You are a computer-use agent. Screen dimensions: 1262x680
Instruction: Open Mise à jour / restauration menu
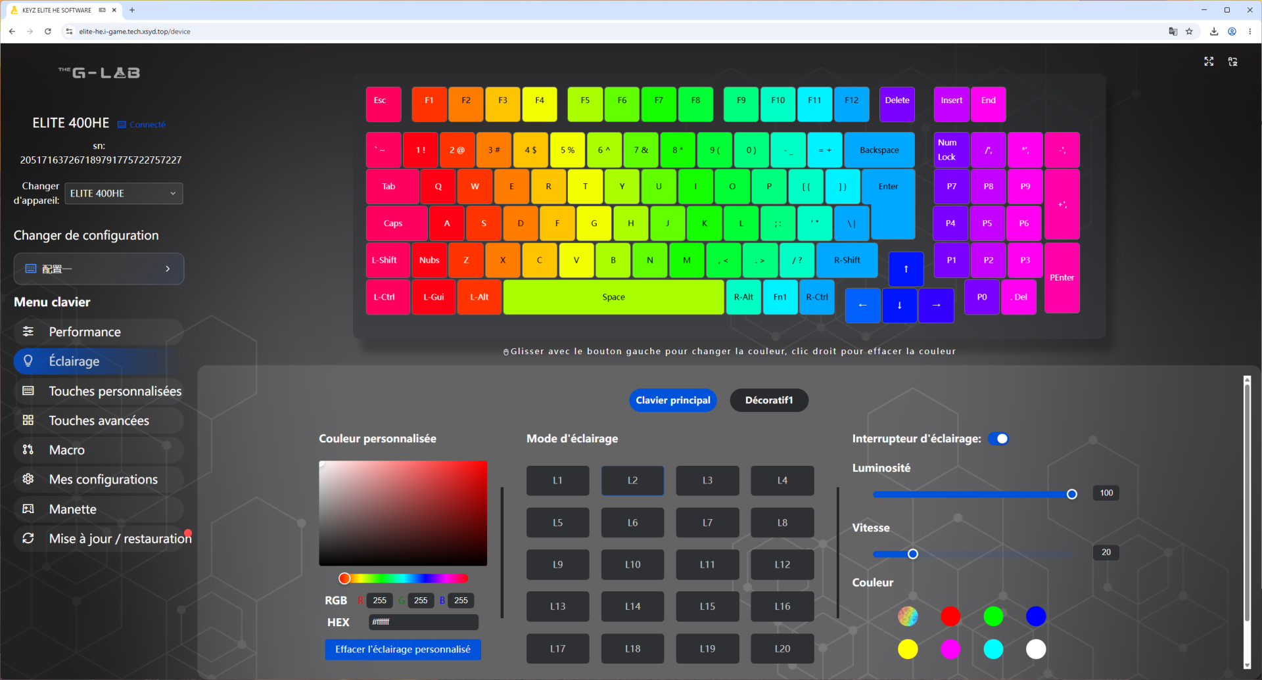(x=103, y=538)
